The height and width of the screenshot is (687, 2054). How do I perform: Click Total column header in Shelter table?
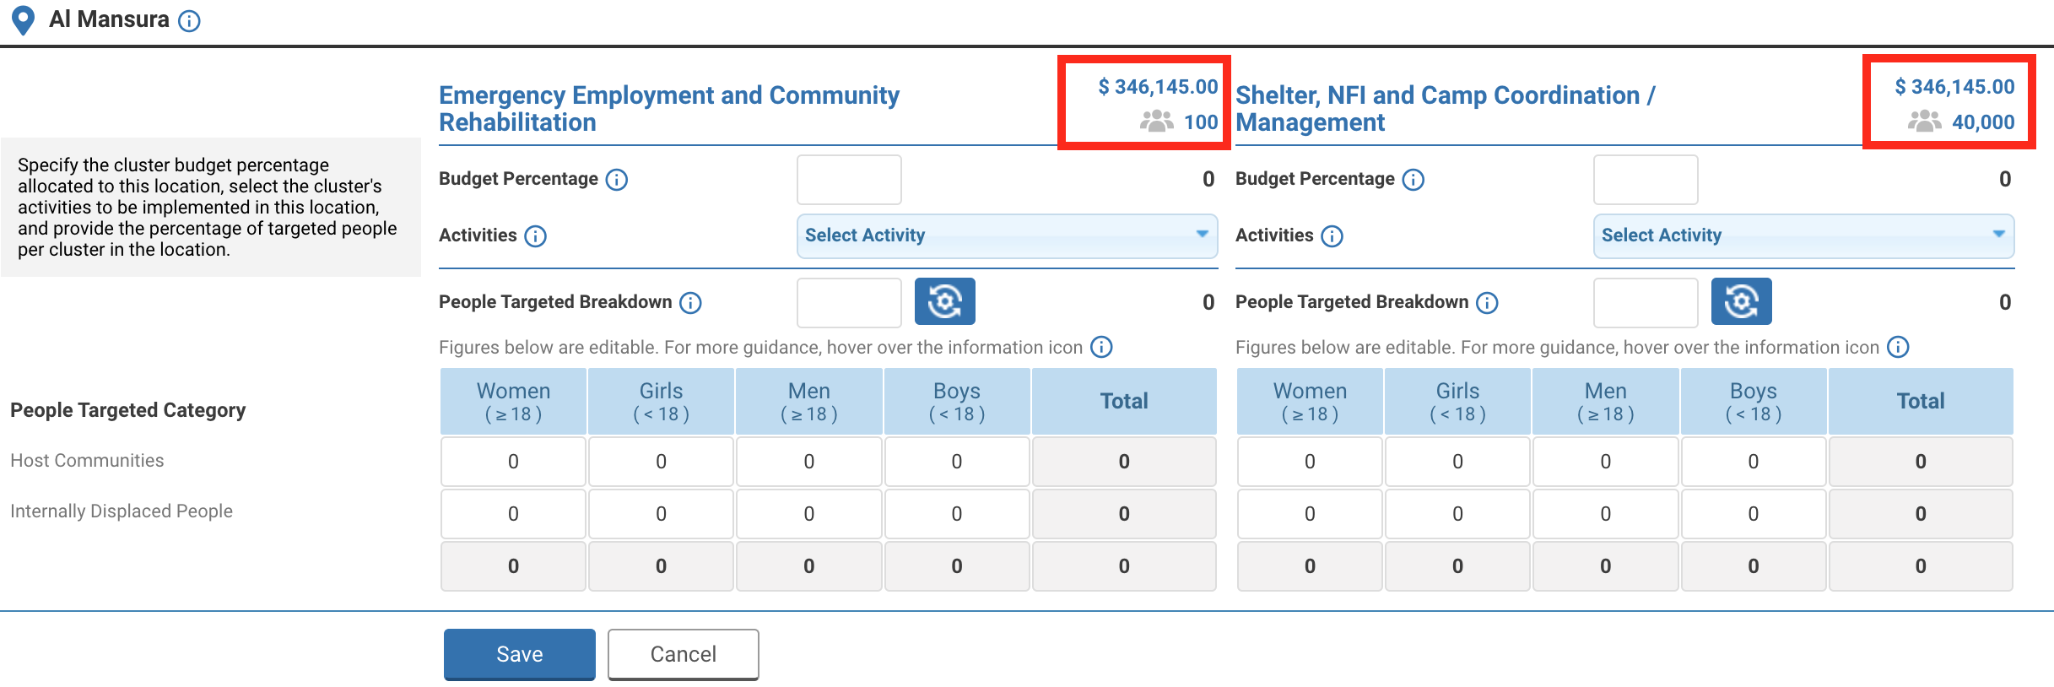[x=1921, y=402]
